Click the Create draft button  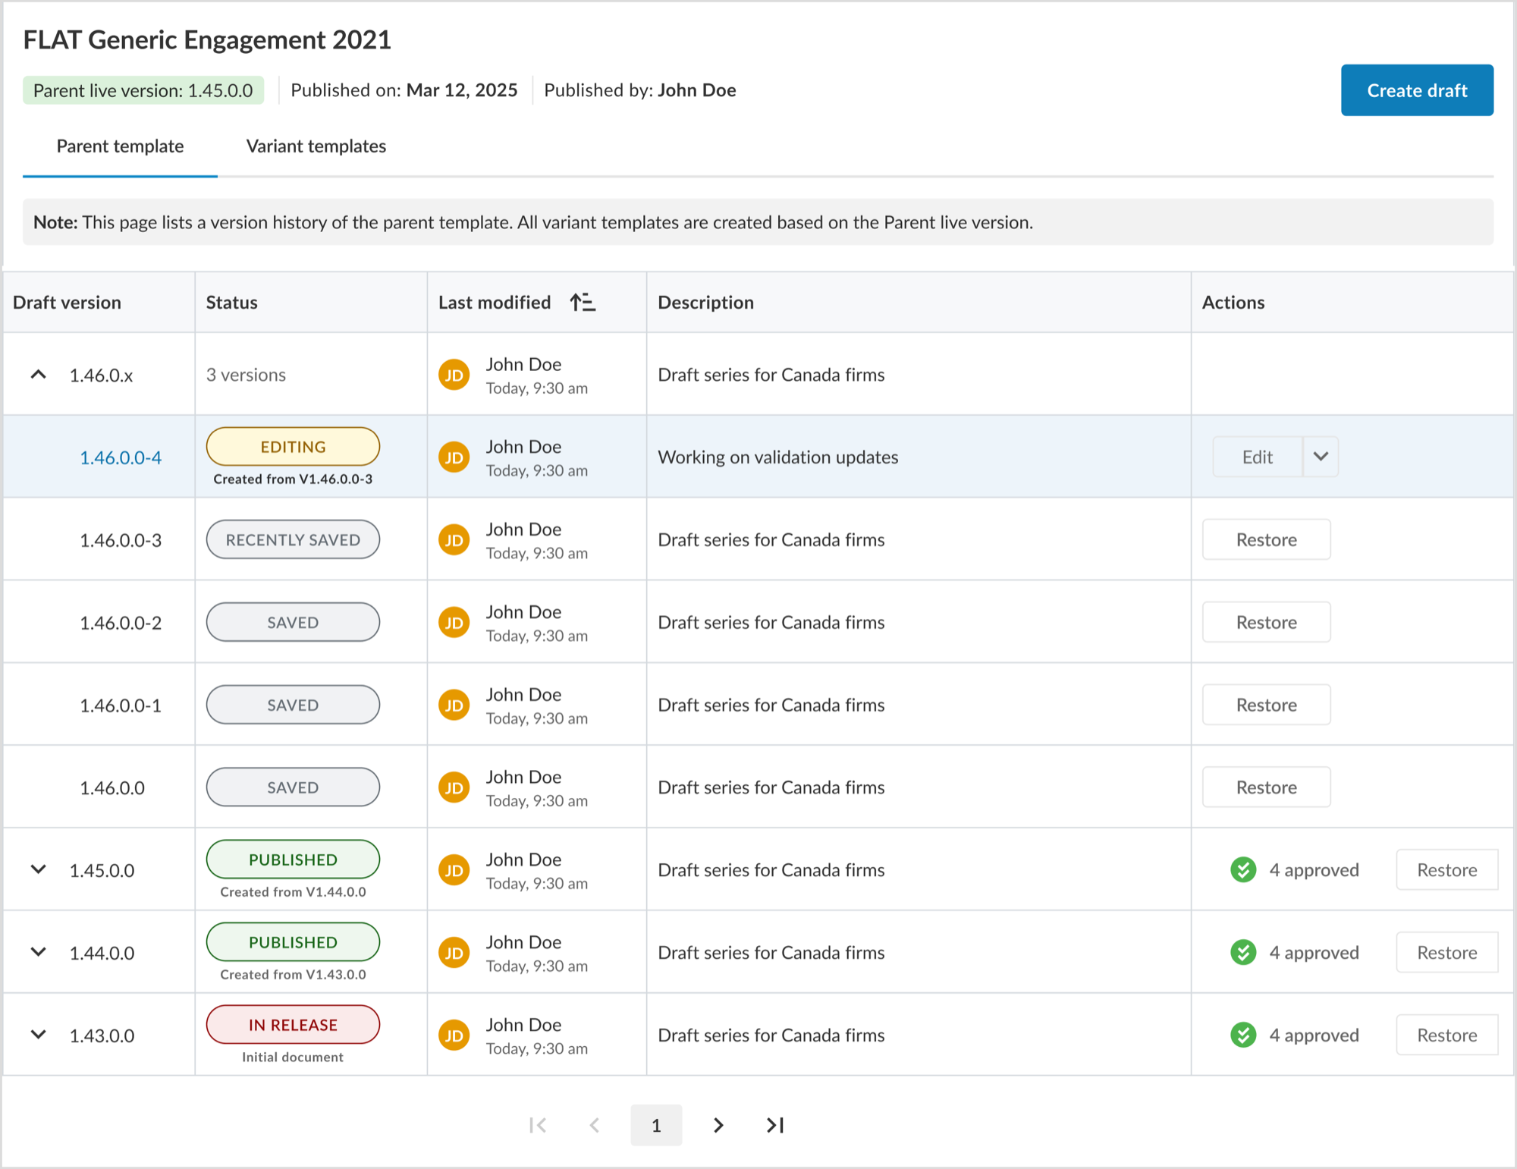[x=1417, y=90]
